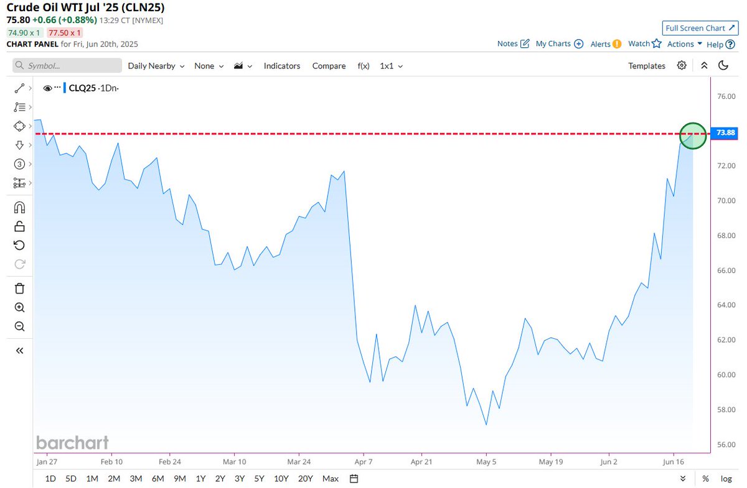Select the down arrow marker tool
The height and width of the screenshot is (488, 747).
19,145
